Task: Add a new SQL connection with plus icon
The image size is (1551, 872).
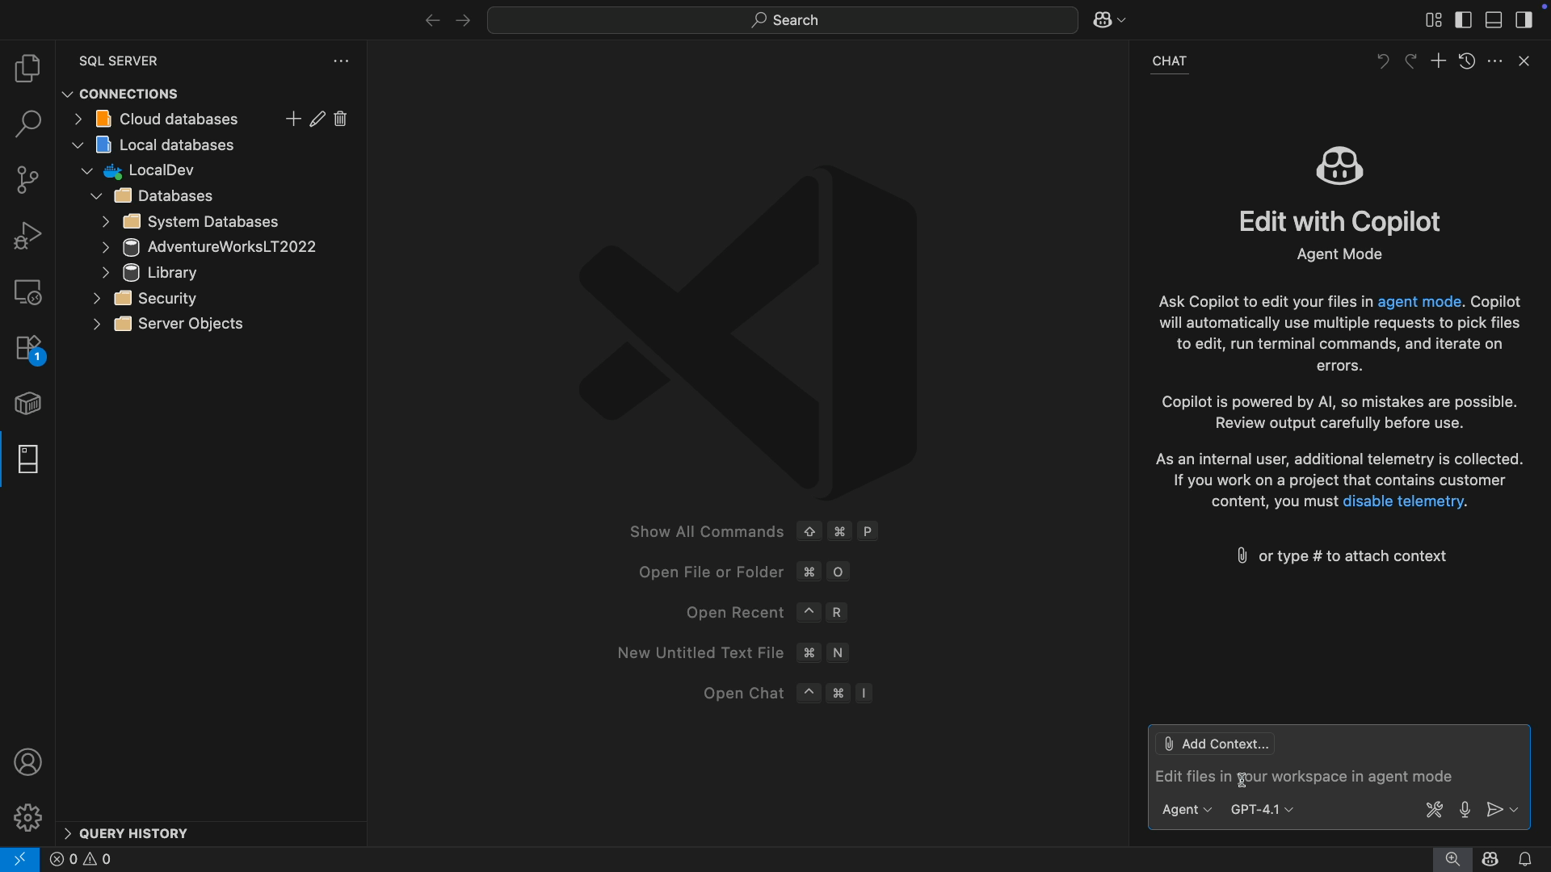Action: [293, 119]
